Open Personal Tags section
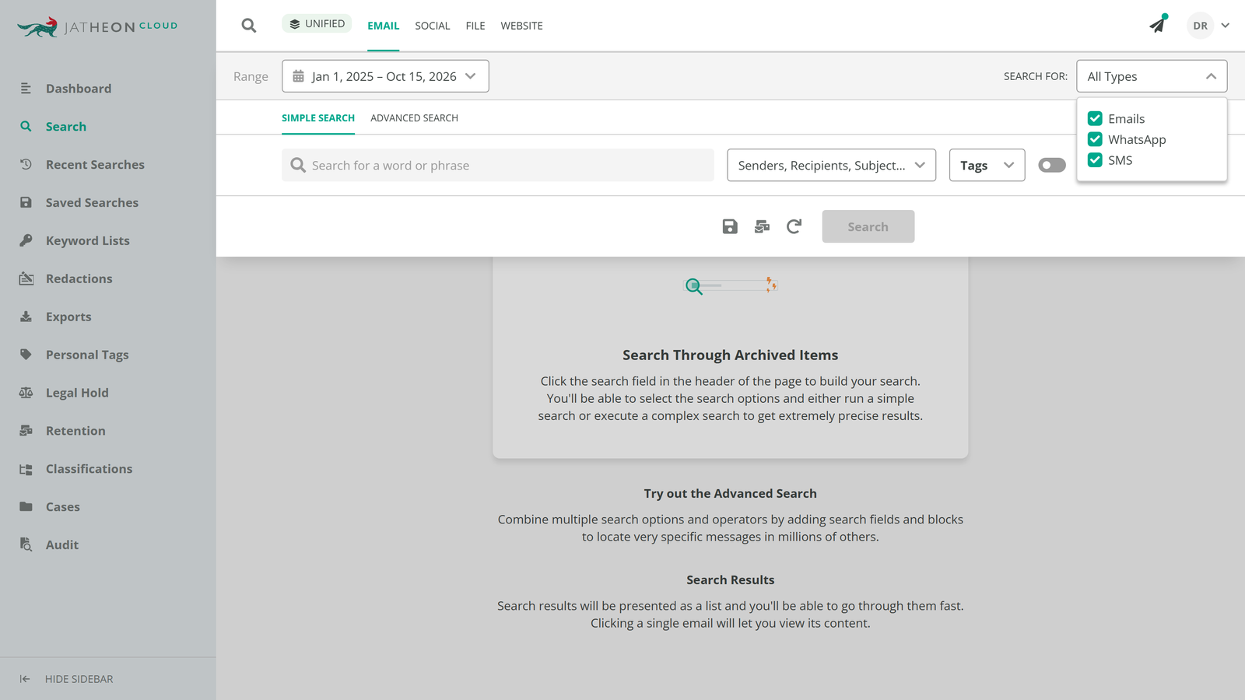The width and height of the screenshot is (1245, 700). 87,355
